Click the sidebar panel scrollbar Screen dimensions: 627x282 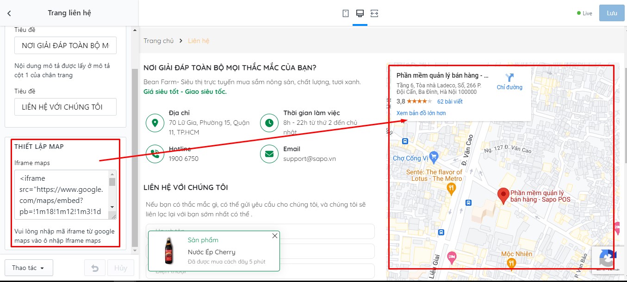(x=135, y=157)
